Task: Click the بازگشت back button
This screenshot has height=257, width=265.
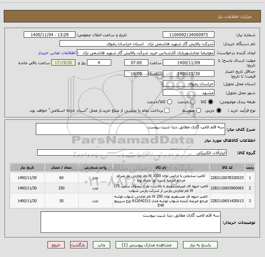Action: [x=79, y=245]
